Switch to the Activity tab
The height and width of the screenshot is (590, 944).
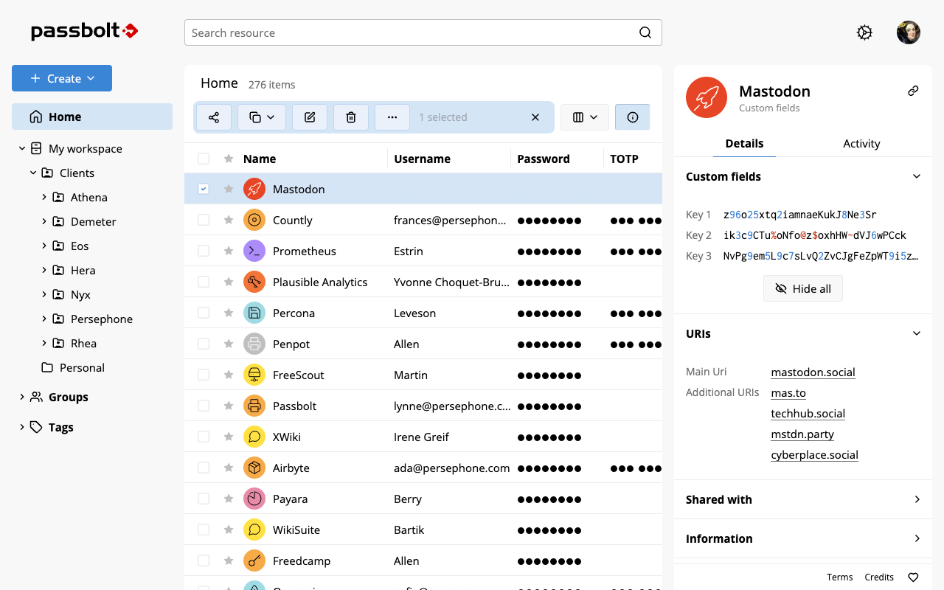861,144
